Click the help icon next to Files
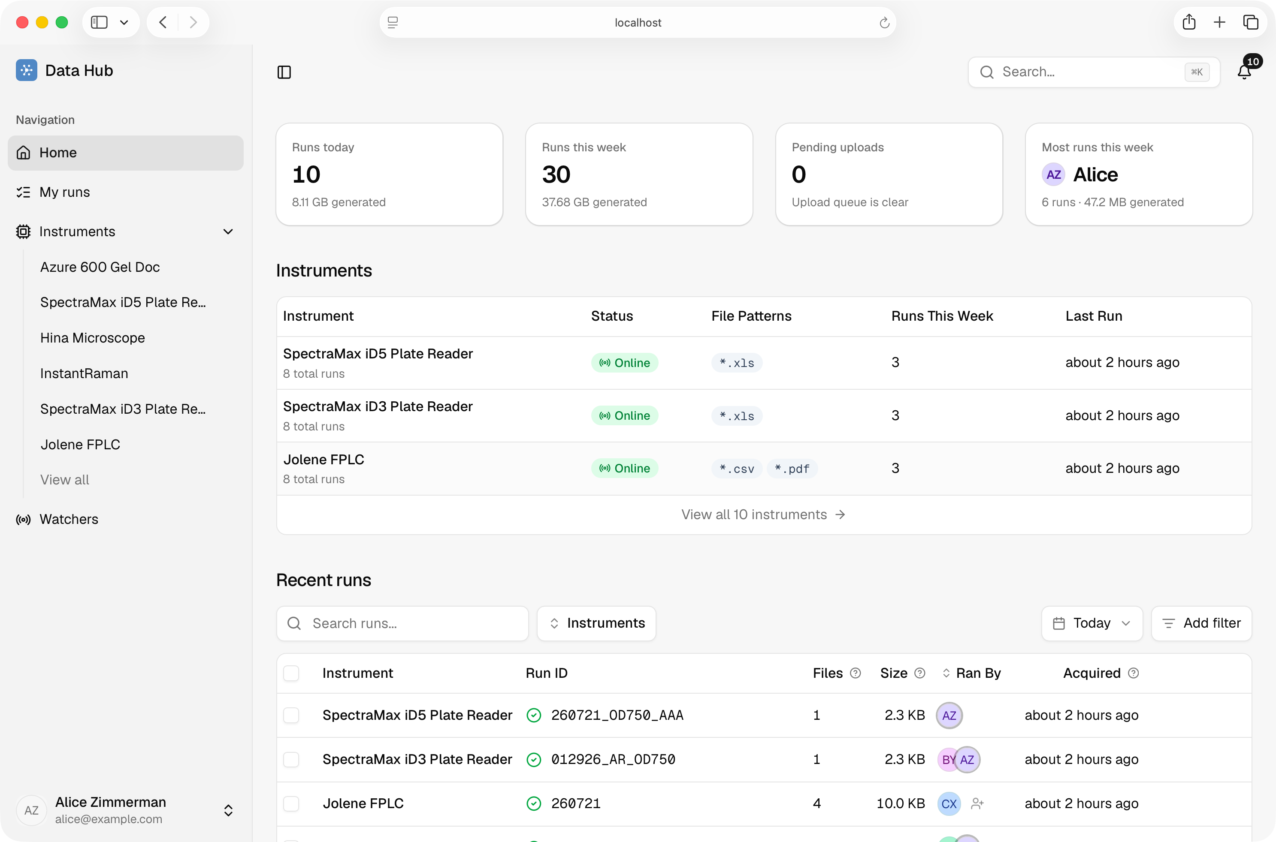The width and height of the screenshot is (1276, 842). point(856,674)
